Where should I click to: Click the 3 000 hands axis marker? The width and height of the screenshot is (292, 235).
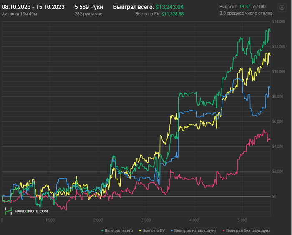(146, 220)
